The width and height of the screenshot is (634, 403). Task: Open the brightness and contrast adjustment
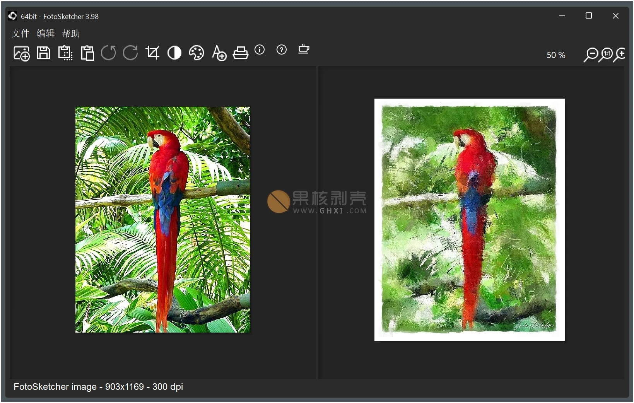point(174,53)
